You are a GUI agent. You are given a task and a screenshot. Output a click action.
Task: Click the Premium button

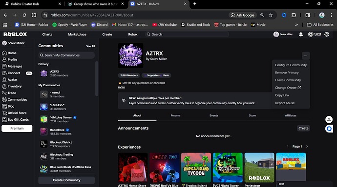coord(17,129)
